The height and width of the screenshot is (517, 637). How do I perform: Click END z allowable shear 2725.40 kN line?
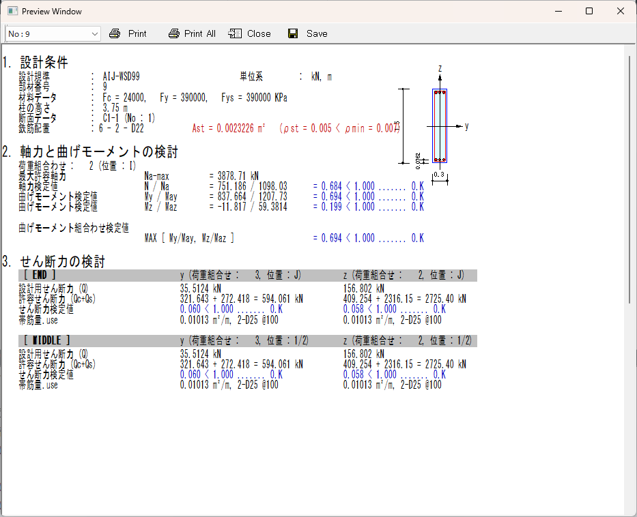[x=405, y=299]
